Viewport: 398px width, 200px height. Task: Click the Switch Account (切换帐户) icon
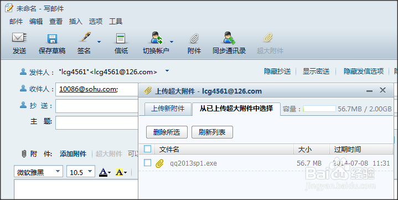click(x=157, y=38)
